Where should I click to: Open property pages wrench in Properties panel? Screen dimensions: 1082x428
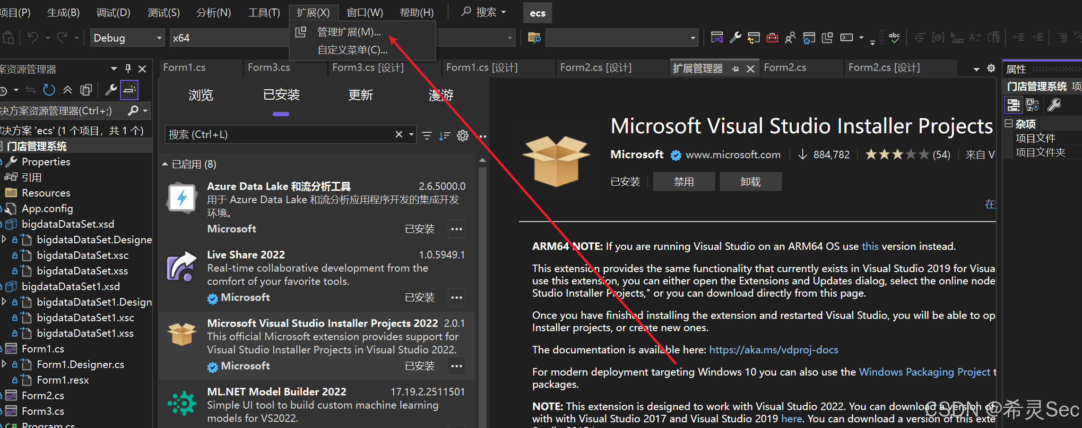tap(1054, 104)
